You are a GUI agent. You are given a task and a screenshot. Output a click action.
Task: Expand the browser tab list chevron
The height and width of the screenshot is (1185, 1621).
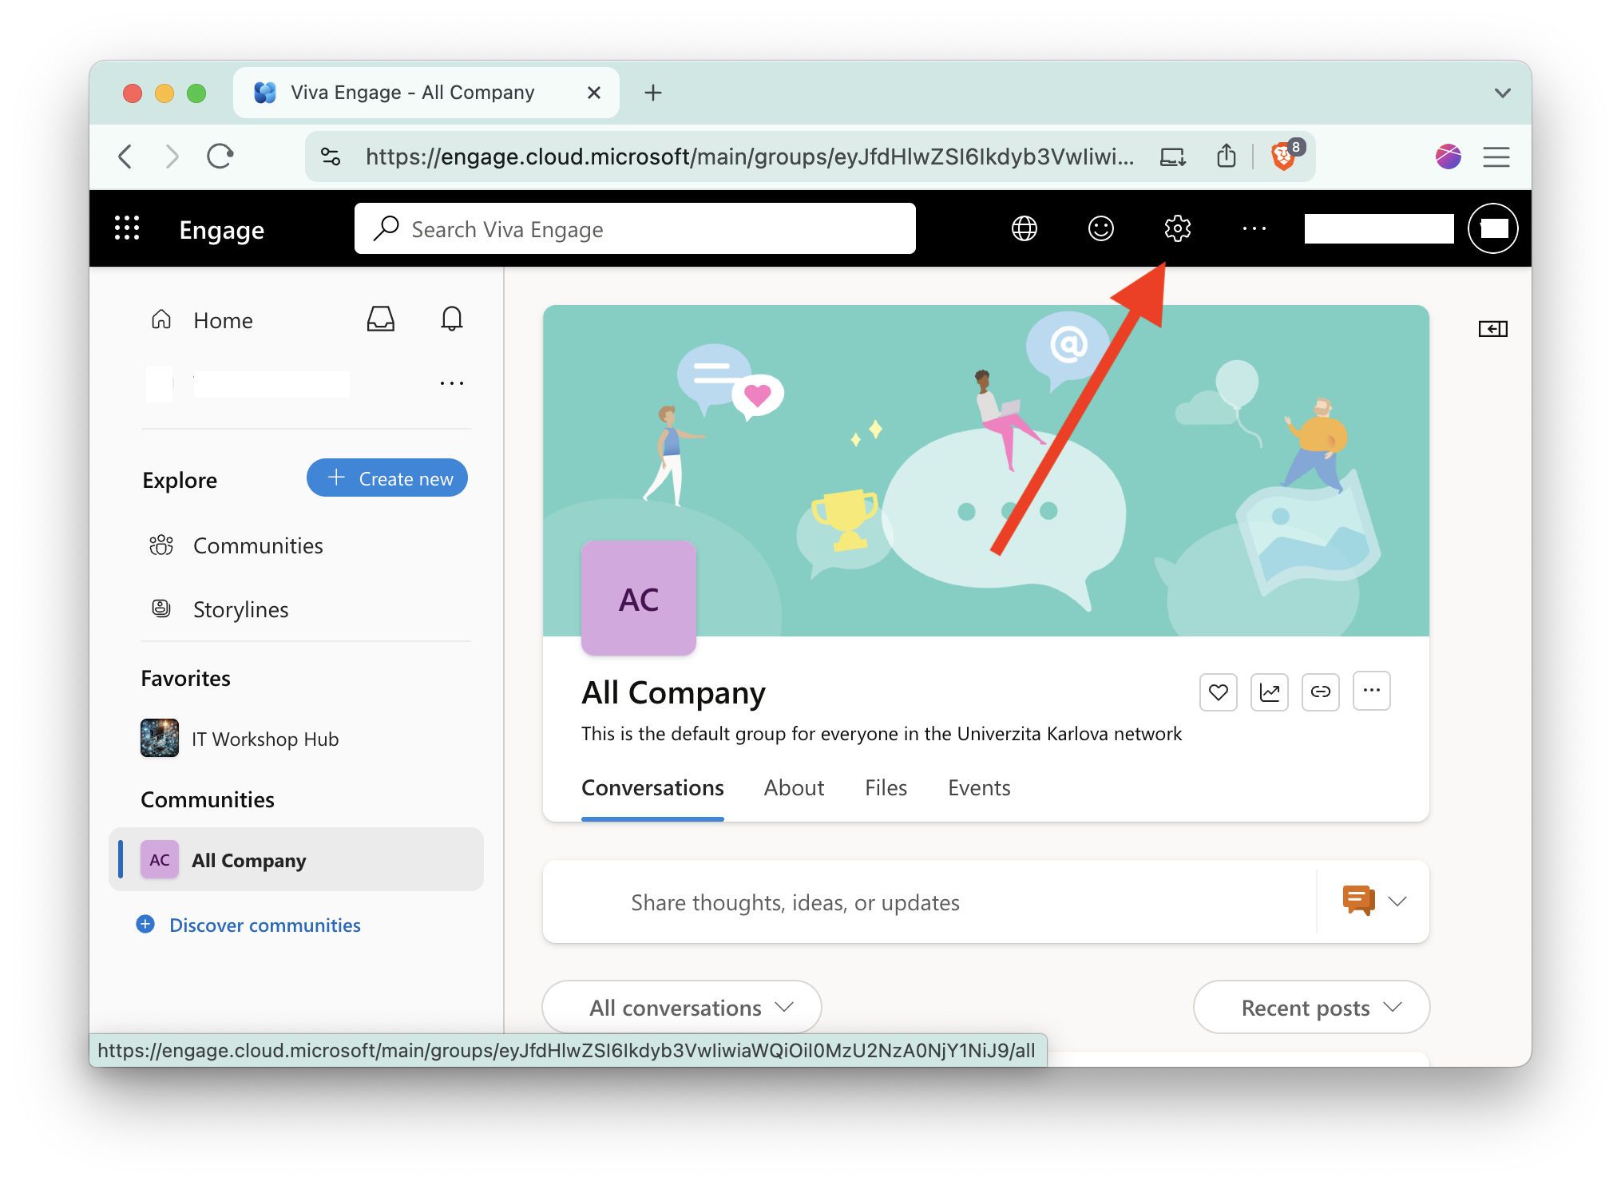pyautogui.click(x=1502, y=93)
